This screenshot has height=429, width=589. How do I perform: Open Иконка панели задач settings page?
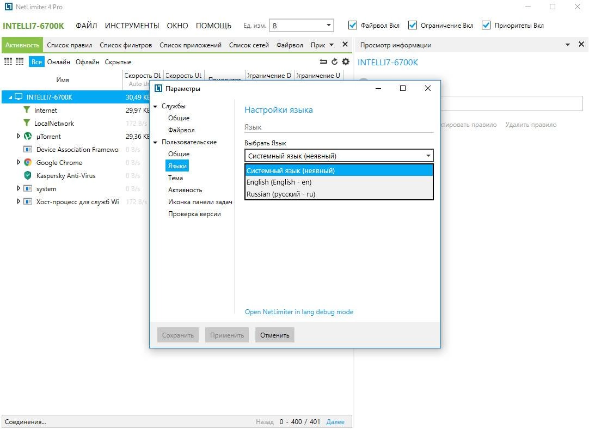200,202
